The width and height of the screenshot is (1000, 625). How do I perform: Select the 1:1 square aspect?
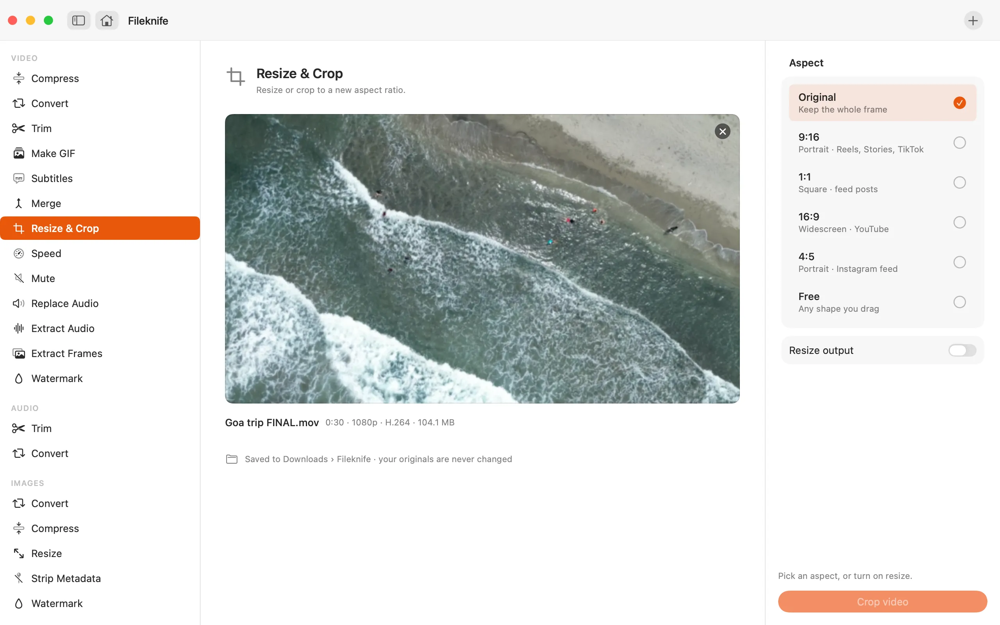[882, 183]
